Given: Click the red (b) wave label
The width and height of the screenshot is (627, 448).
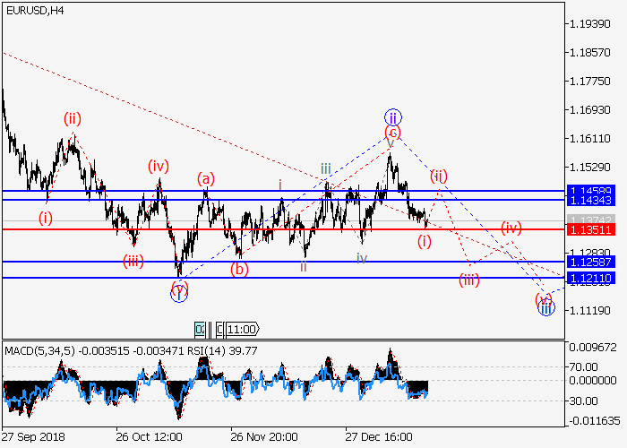Looking at the screenshot, I should pos(238,268).
